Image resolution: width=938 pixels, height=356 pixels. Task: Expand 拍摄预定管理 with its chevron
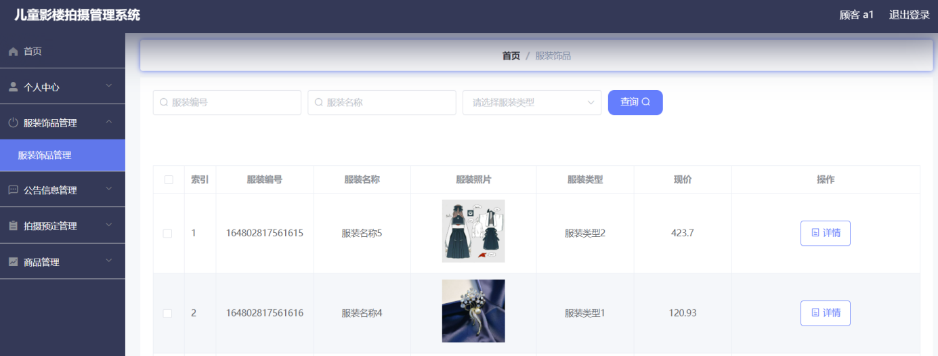(x=109, y=225)
